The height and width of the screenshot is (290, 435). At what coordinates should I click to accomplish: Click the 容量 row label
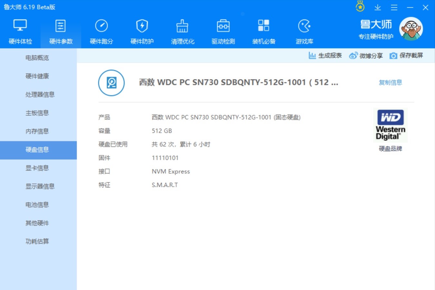[x=104, y=131]
